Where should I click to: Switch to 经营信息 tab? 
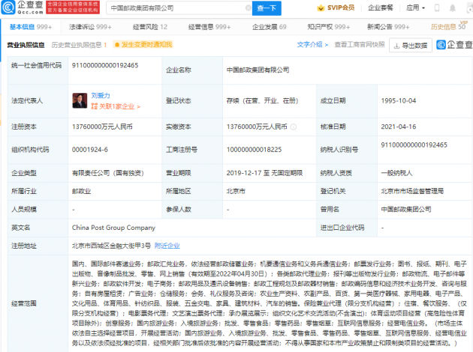tap(209, 27)
